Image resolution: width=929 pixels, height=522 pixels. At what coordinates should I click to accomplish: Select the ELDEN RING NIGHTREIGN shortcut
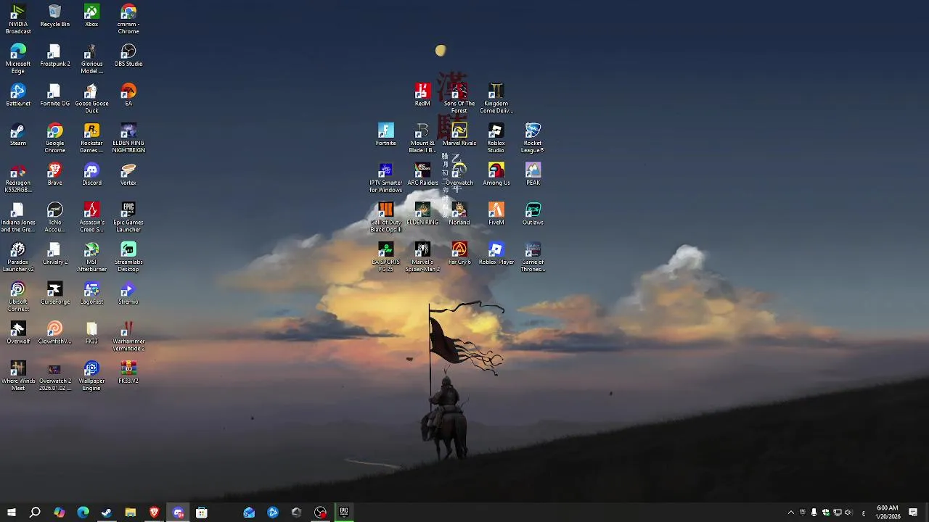pos(128,138)
